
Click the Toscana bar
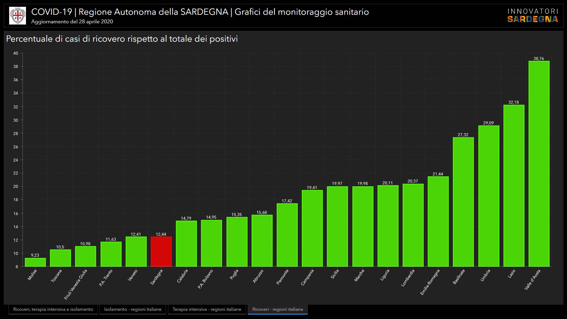[x=60, y=258]
